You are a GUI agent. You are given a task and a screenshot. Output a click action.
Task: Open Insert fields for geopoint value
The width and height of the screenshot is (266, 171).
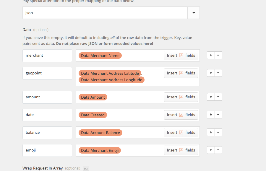point(181,73)
